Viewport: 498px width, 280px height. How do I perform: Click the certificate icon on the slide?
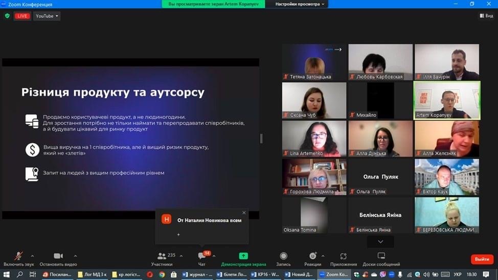coord(32,174)
